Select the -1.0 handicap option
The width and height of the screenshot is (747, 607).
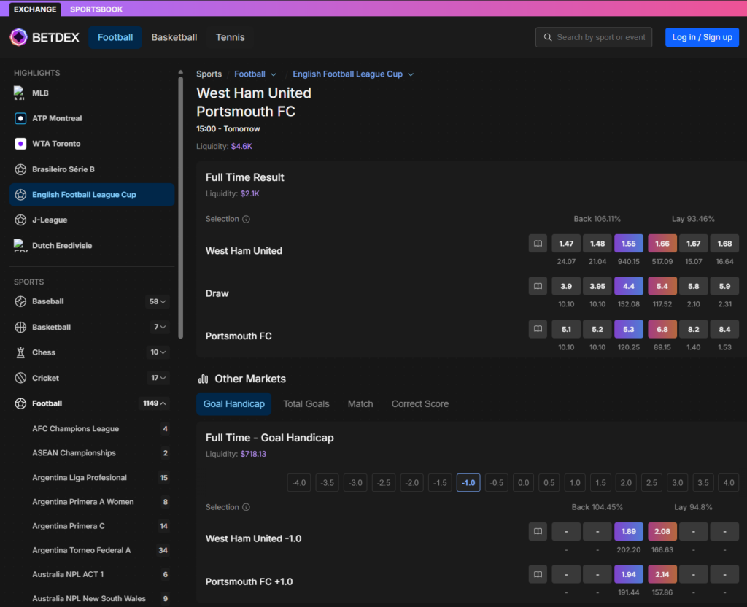click(468, 483)
